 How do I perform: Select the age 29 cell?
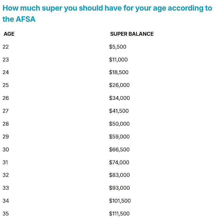pyautogui.click(x=6, y=137)
